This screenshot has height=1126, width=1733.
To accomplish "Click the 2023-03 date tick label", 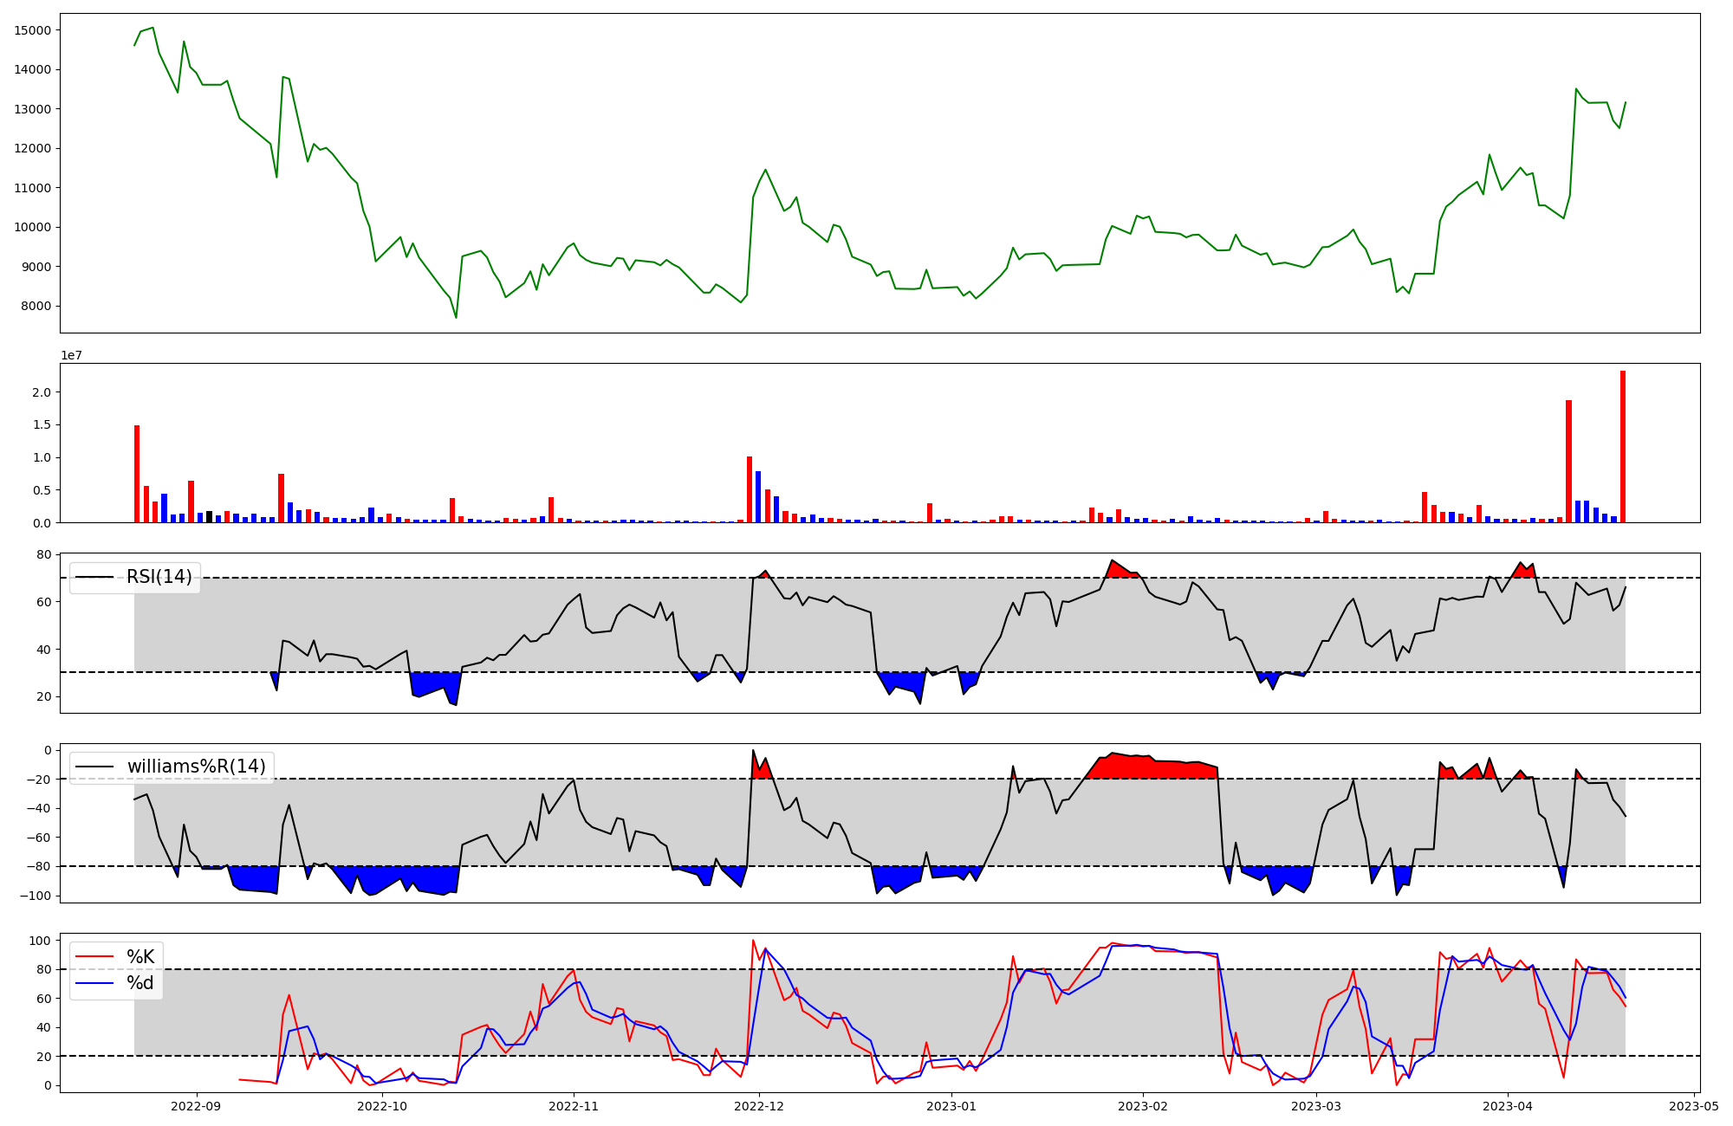I will tap(1316, 1106).
